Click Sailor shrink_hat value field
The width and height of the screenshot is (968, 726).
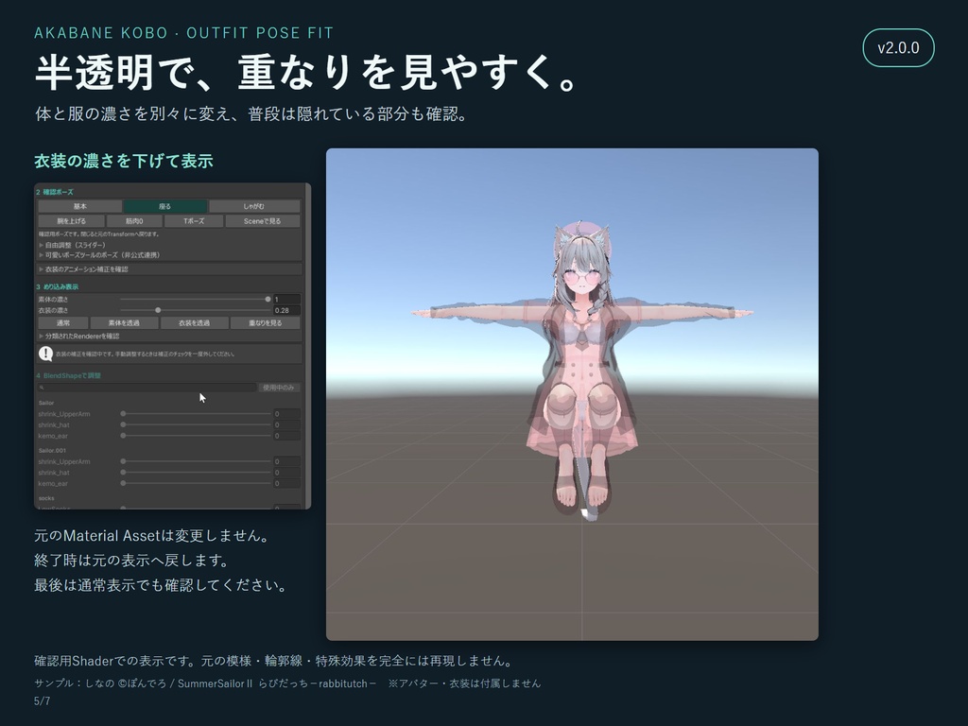pyautogui.click(x=286, y=425)
